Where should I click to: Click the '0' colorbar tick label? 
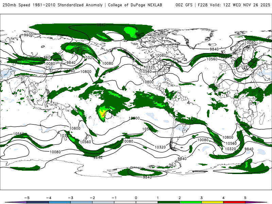pos(136,198)
